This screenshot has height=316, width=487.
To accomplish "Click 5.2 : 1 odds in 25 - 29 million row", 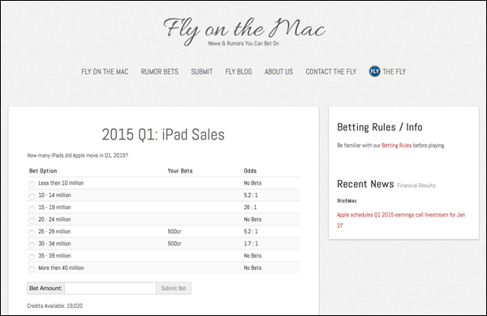I will (251, 232).
